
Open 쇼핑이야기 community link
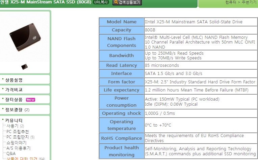tap(16, 142)
